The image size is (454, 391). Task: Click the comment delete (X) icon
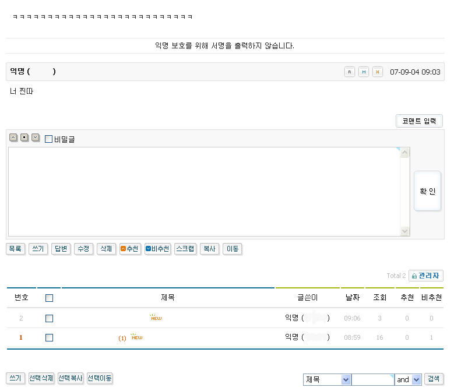[378, 72]
